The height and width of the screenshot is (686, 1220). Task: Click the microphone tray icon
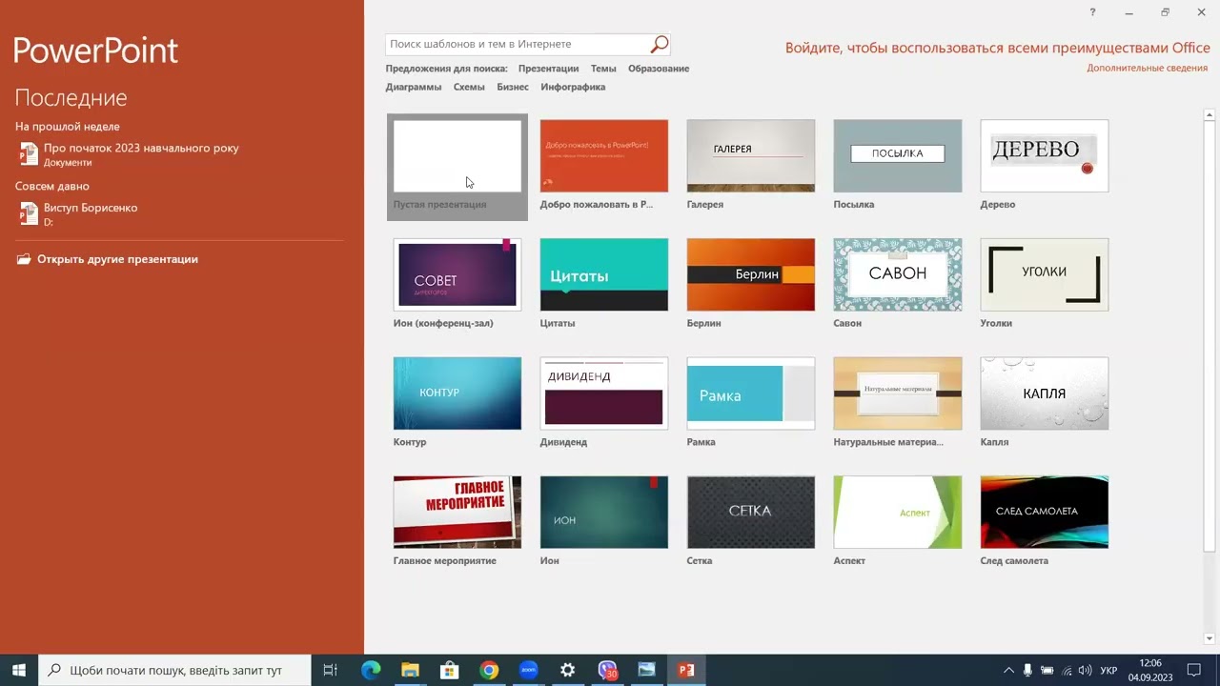point(1027,671)
